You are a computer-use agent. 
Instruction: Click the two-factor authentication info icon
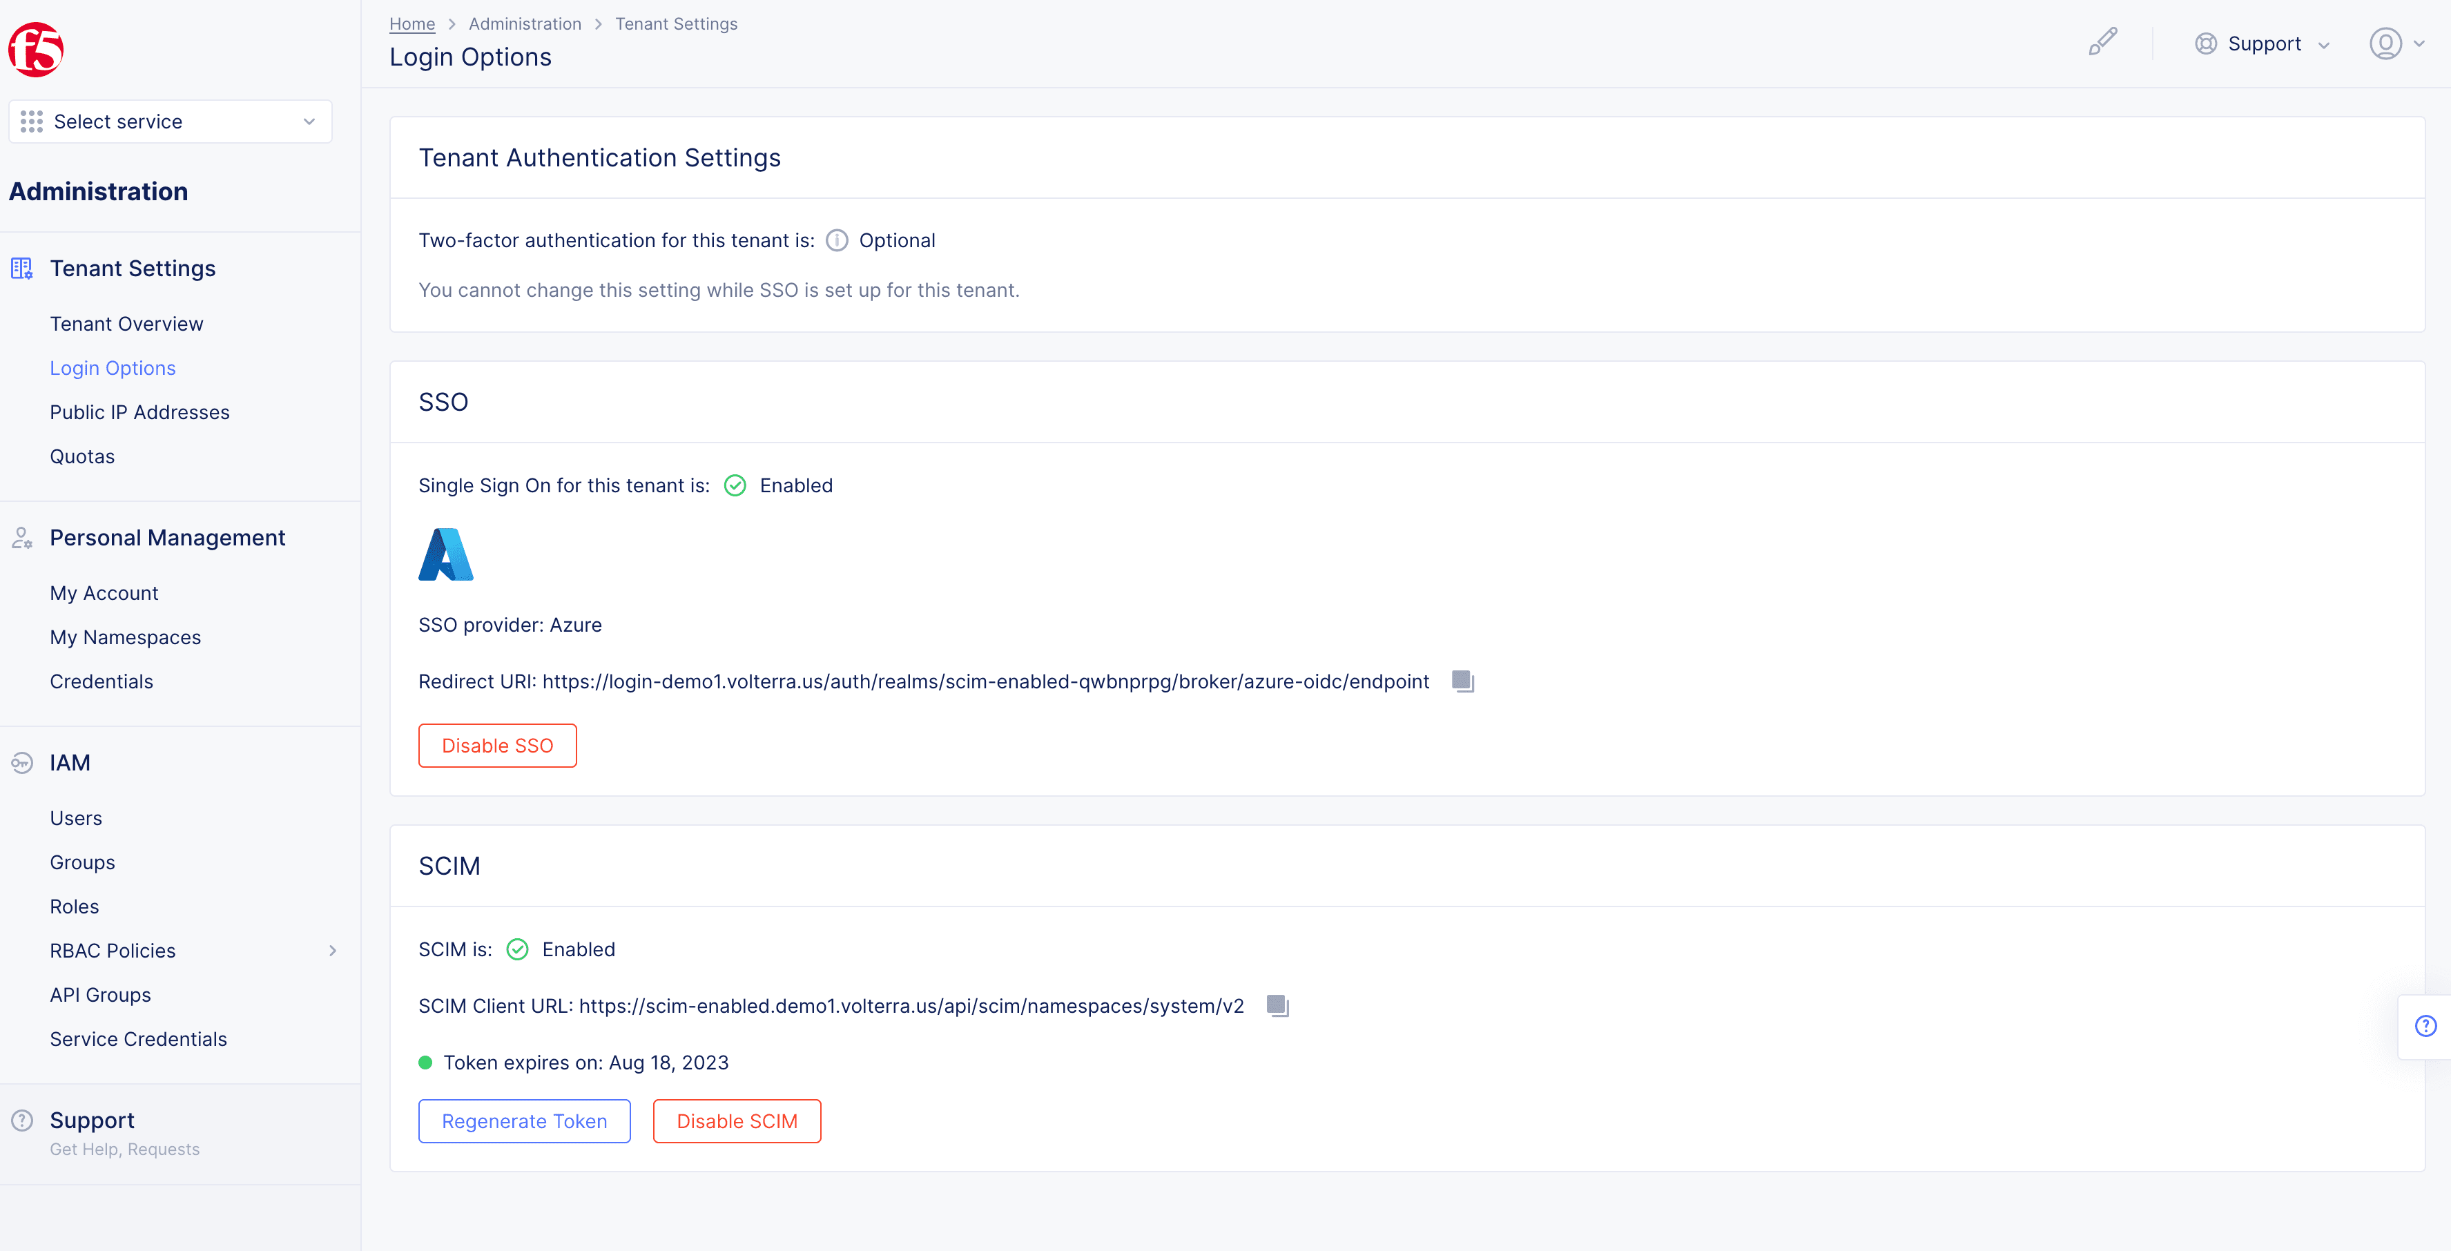[x=833, y=241]
